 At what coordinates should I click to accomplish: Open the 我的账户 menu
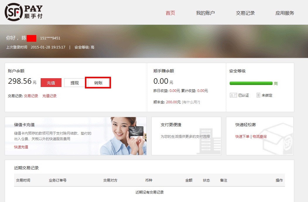(205, 13)
